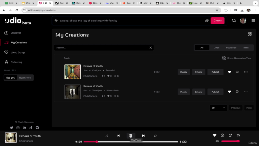259x146 pixels.
Task: Click the Previous page button
Action: tap(236, 108)
